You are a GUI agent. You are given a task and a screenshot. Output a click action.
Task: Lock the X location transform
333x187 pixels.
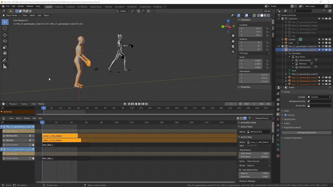point(267,28)
